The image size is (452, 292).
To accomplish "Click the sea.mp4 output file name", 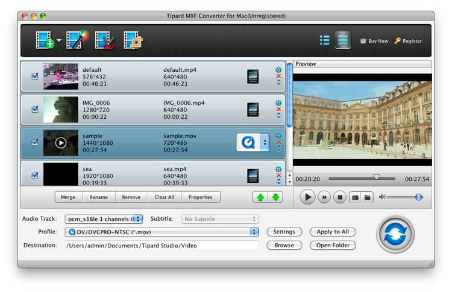I will pyautogui.click(x=175, y=169).
